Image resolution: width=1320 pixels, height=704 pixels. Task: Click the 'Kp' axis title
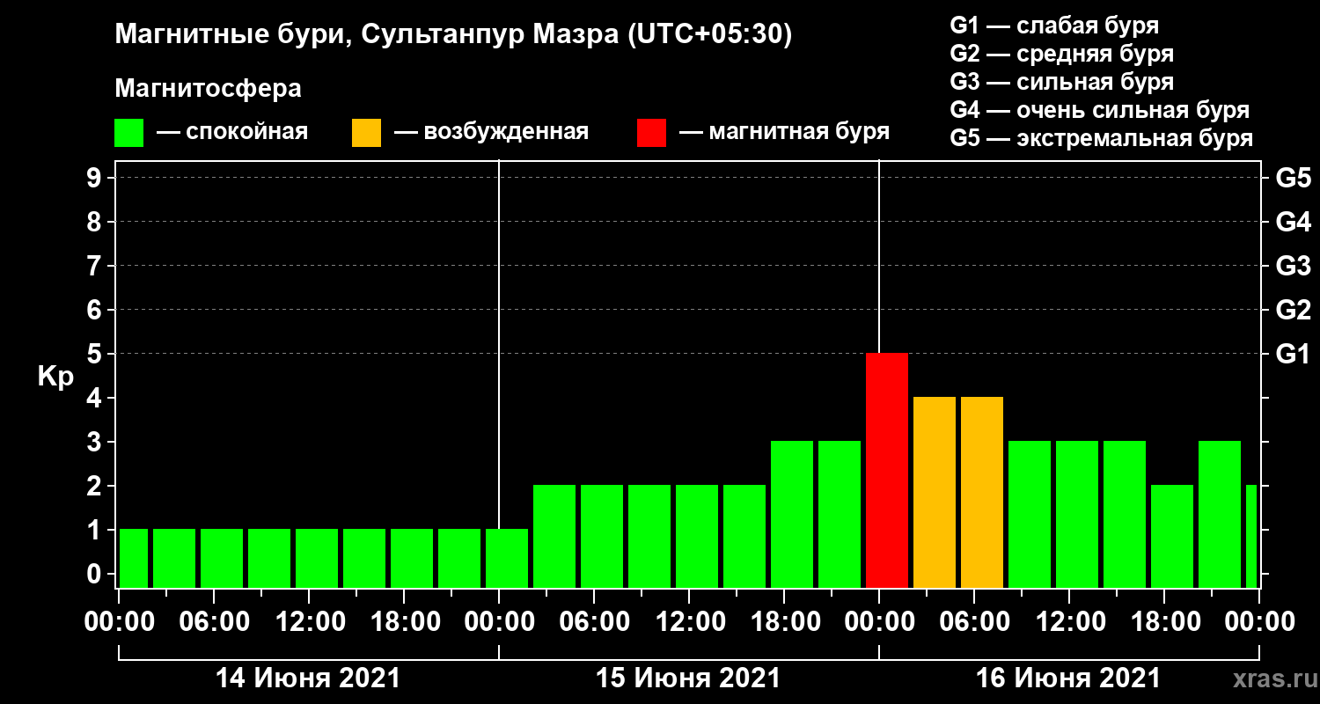[x=55, y=377]
